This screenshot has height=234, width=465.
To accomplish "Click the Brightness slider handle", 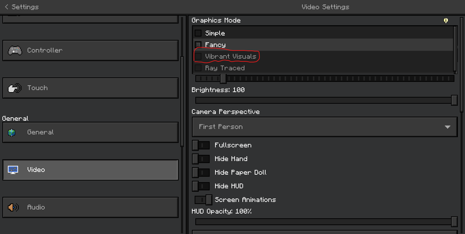I will pos(454,100).
